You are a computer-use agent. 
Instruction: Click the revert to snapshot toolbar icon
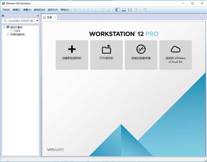[103, 10]
